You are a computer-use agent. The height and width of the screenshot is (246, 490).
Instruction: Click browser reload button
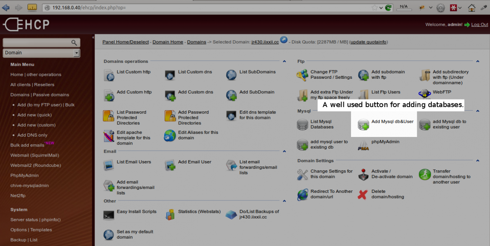(388, 8)
